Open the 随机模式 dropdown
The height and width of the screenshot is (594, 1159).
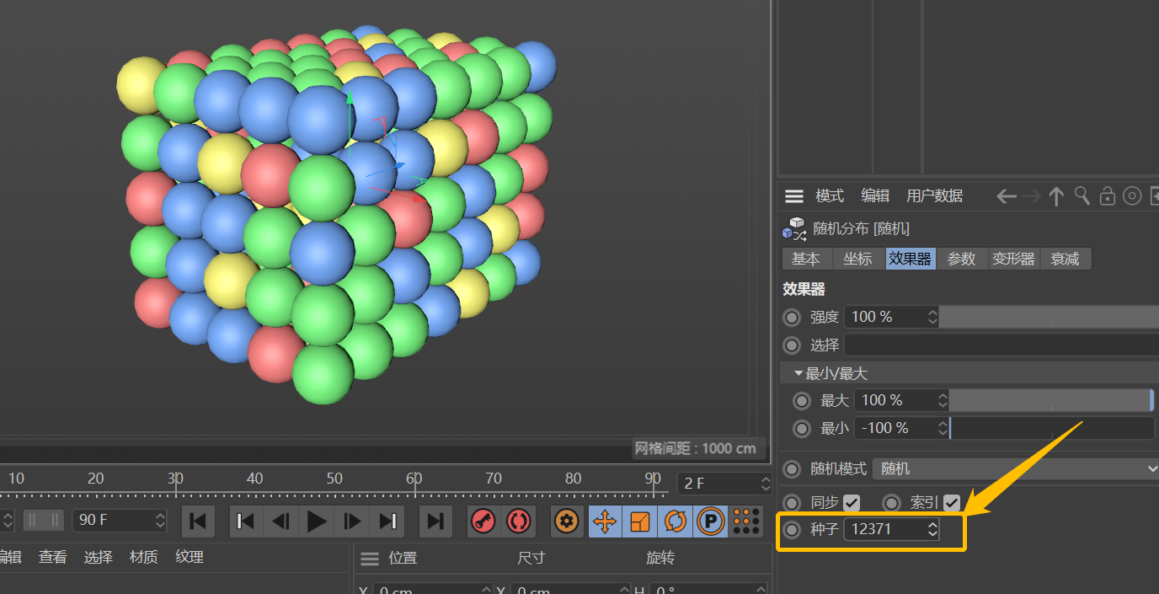click(1015, 469)
